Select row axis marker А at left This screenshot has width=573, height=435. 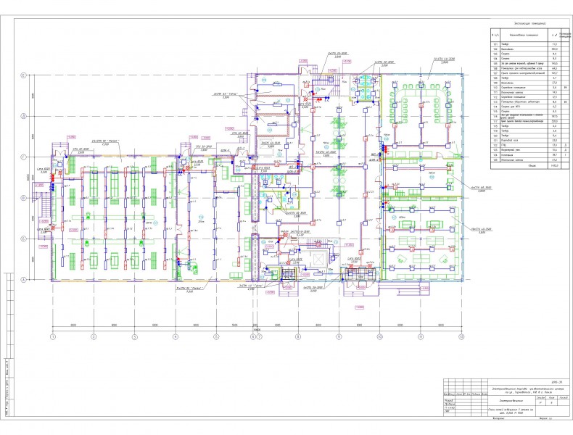coord(25,280)
